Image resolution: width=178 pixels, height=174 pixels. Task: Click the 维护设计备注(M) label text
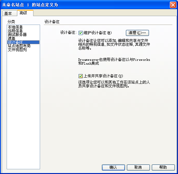tap(98, 33)
